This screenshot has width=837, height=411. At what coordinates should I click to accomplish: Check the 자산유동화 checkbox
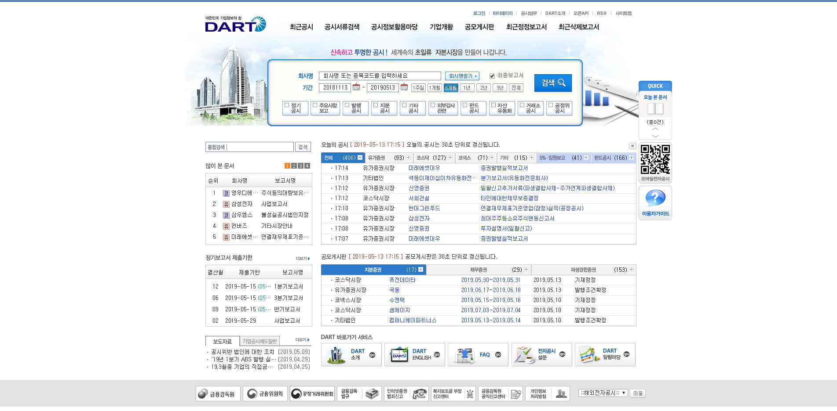[493, 105]
